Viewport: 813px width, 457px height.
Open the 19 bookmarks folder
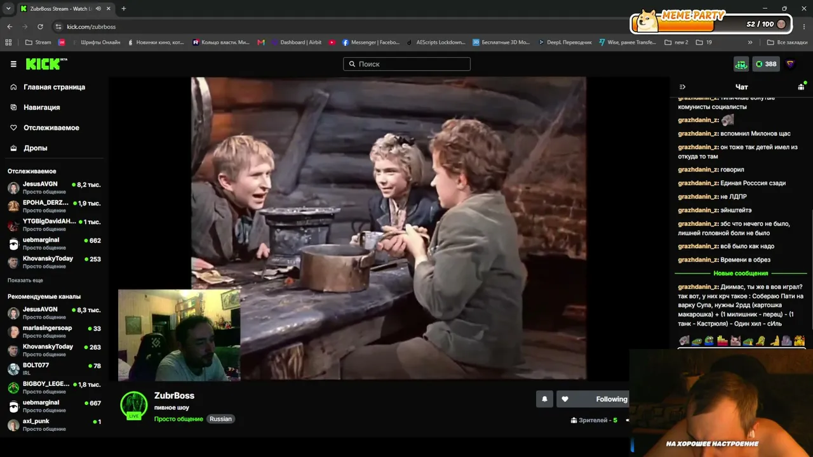pos(704,43)
